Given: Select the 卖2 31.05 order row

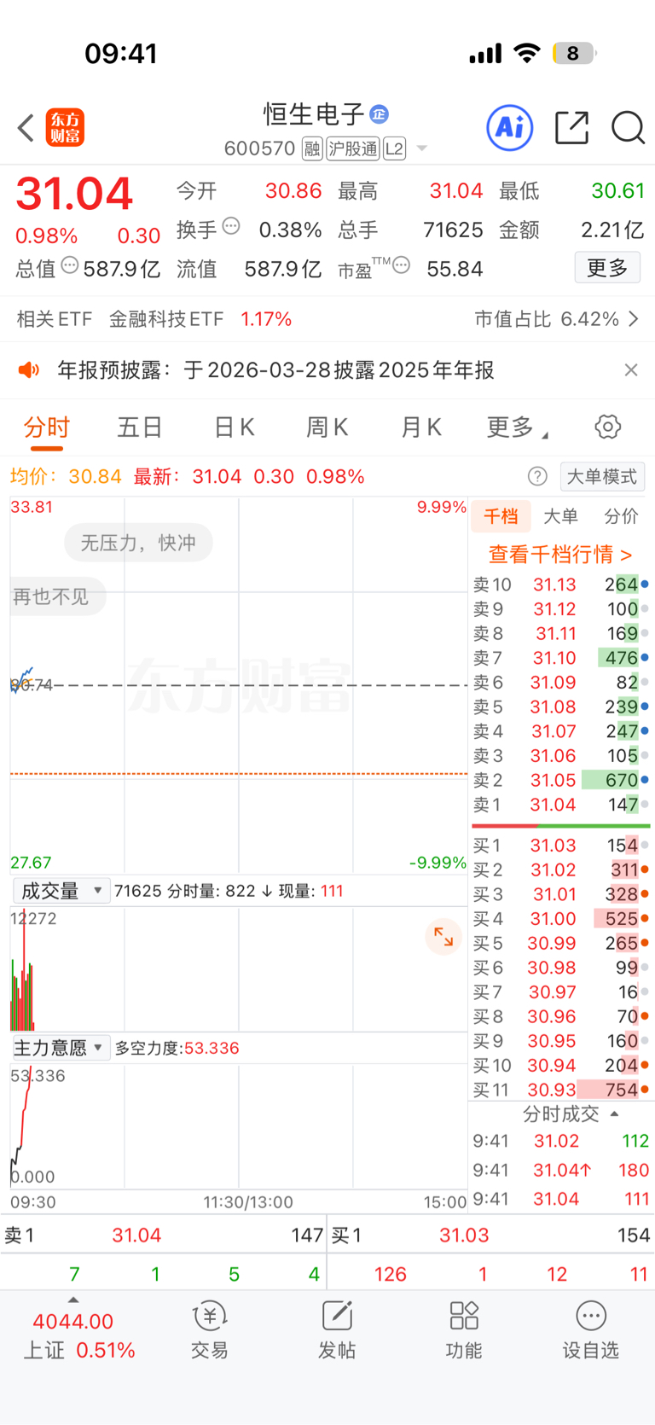Looking at the screenshot, I should tap(560, 780).
